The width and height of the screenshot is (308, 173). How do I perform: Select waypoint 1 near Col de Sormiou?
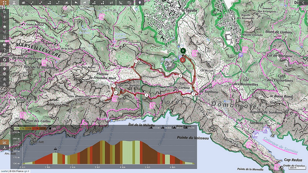pyautogui.click(x=193, y=94)
